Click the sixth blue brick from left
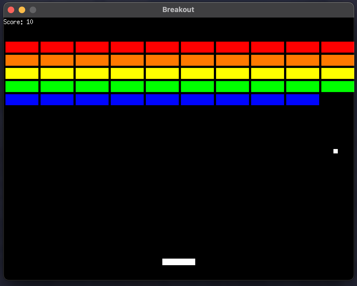 click(197, 100)
